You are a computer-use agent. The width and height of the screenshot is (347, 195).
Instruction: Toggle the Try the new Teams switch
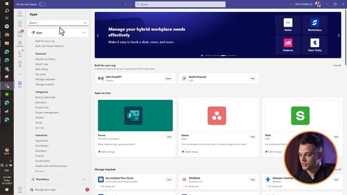point(42,4)
